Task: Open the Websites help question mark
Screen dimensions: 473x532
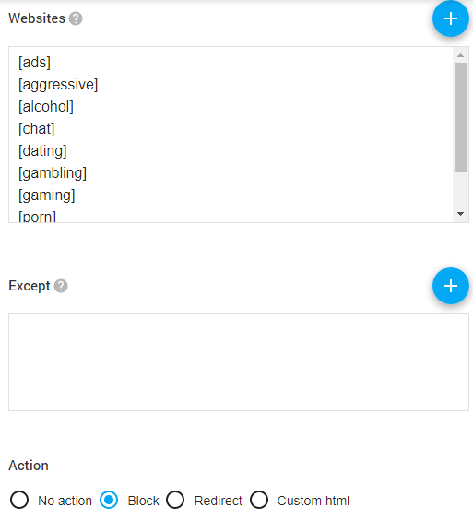Action: pyautogui.click(x=76, y=18)
